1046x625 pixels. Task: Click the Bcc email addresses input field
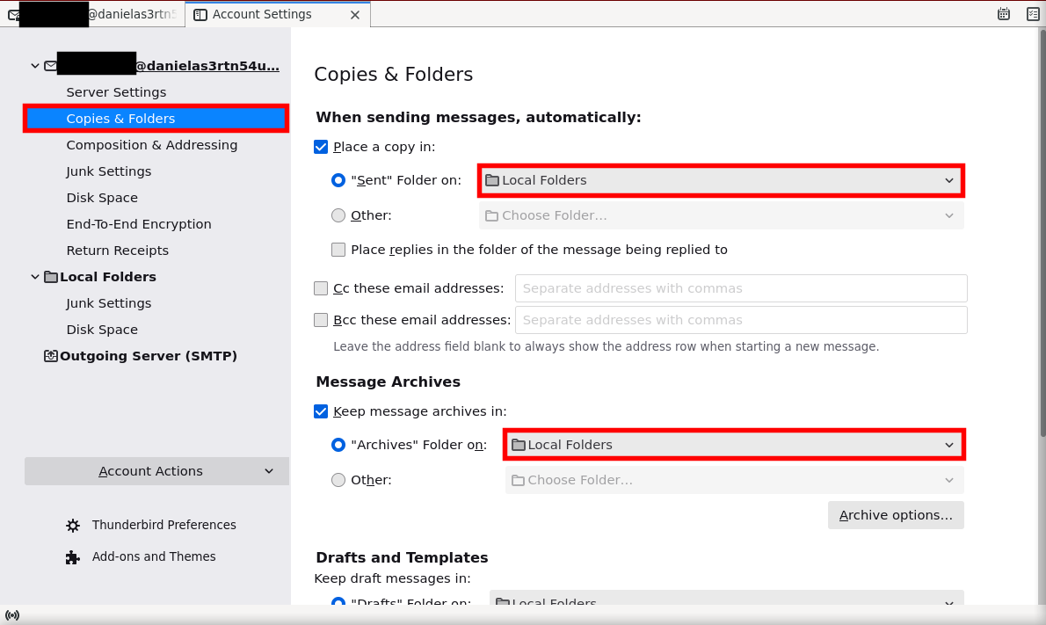(740, 320)
